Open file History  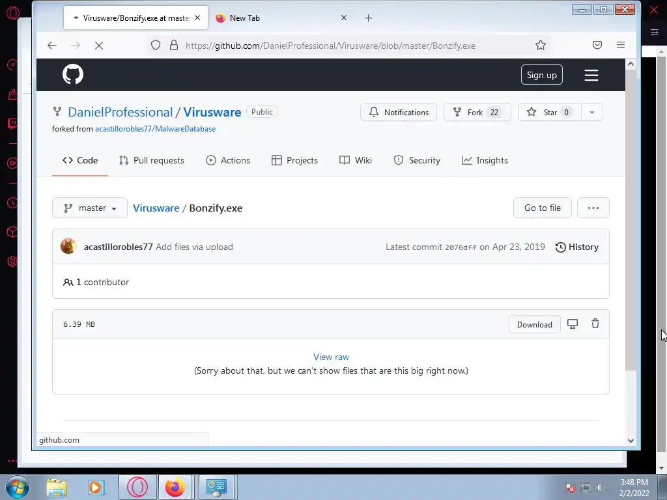coord(577,247)
